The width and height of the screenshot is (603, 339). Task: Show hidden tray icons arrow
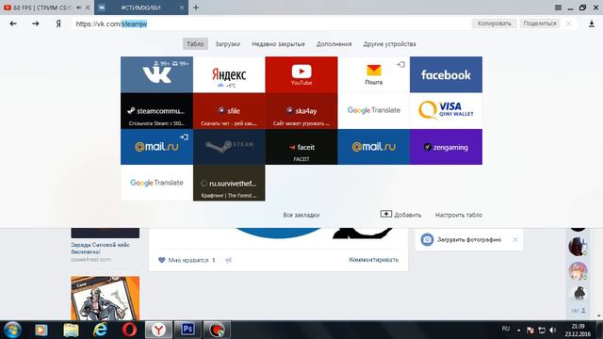[x=518, y=330]
